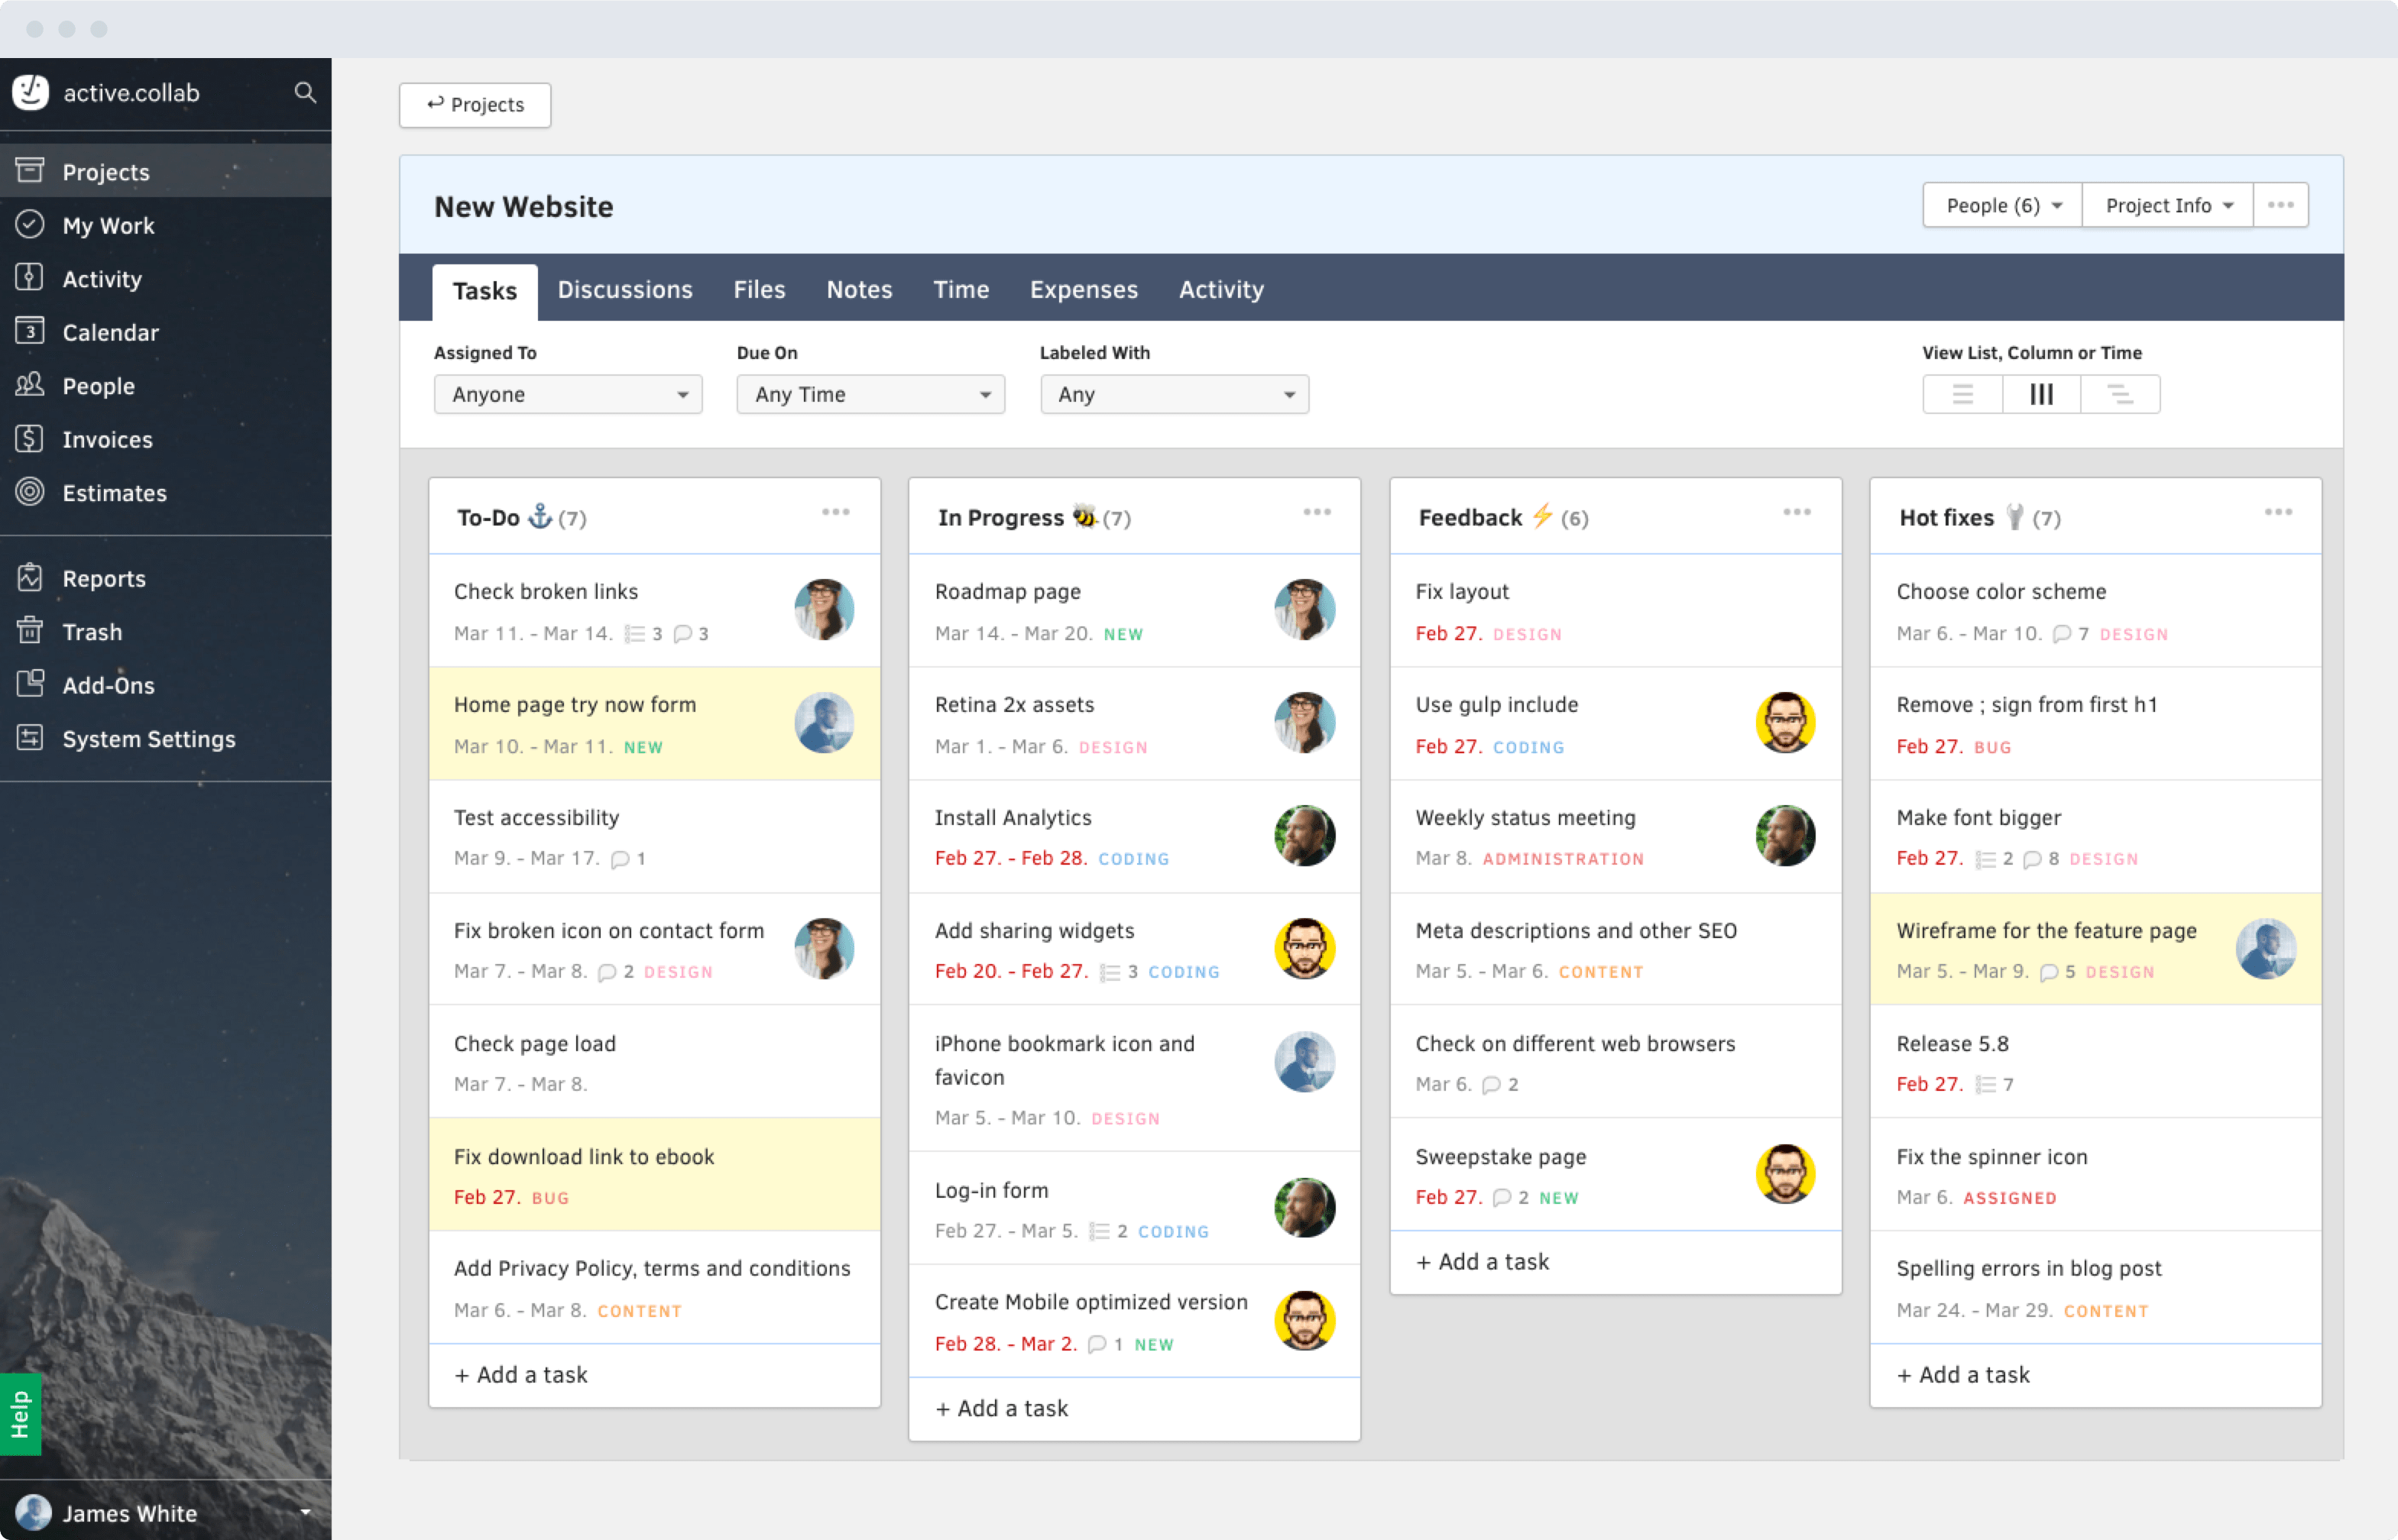
Task: Switch to the Discussions tab
Action: (x=625, y=289)
